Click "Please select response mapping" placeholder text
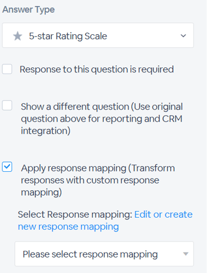Screen dimensions: 207x273 [90, 254]
